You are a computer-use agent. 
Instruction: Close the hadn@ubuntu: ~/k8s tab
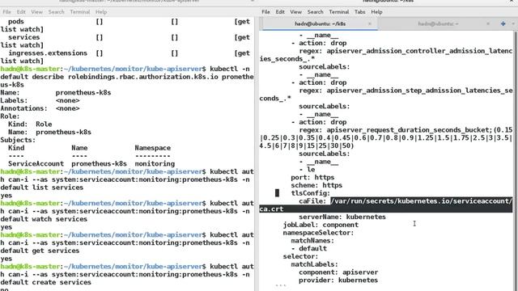tap(370, 23)
